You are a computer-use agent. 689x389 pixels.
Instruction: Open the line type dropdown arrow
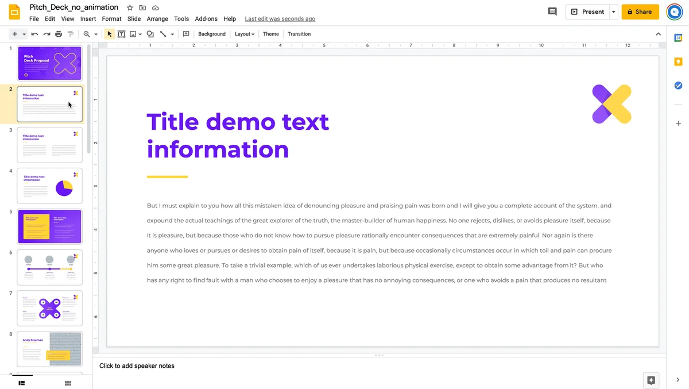tap(172, 34)
